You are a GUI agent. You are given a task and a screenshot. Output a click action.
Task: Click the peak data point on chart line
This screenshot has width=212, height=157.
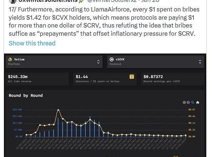[58, 110]
